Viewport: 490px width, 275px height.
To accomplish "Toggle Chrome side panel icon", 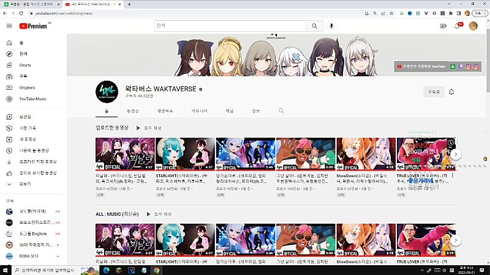I will [x=459, y=13].
